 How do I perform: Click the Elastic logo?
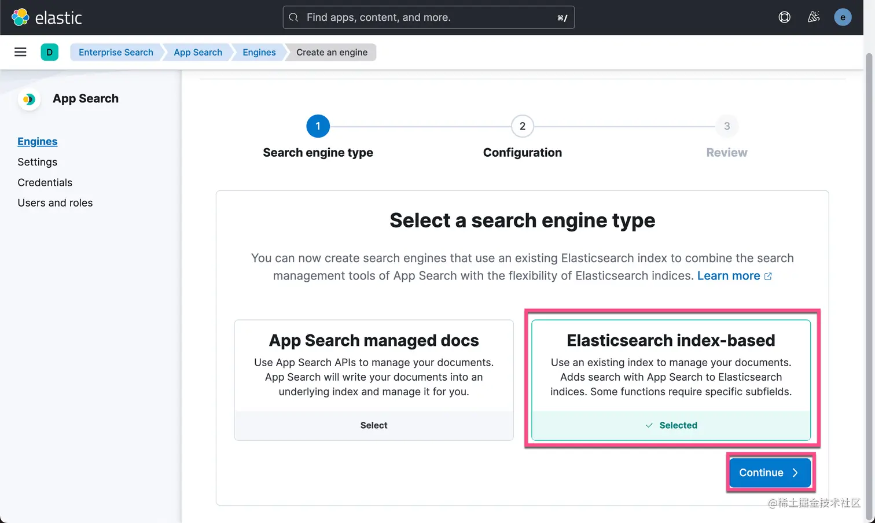47,17
